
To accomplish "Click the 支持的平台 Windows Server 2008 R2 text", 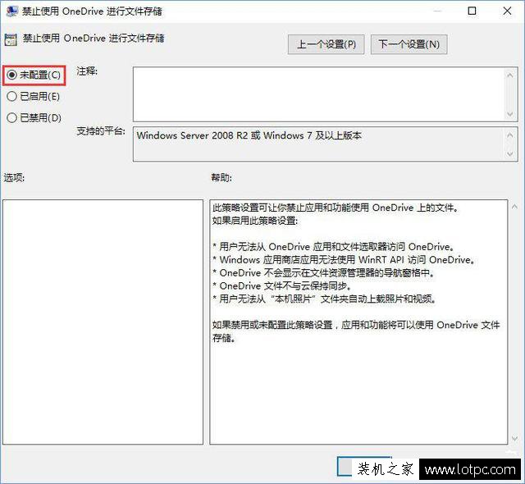I will (249, 135).
